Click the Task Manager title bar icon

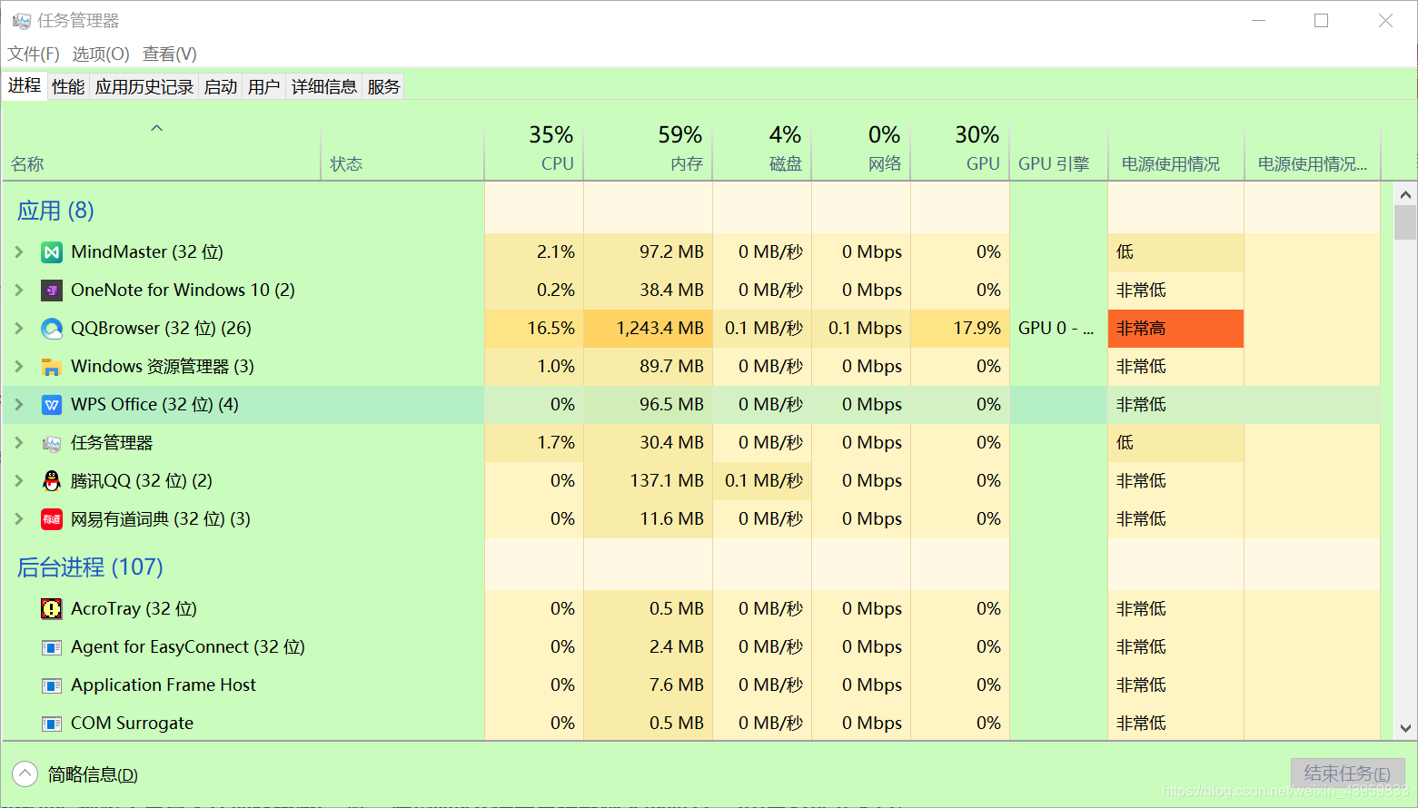click(21, 20)
